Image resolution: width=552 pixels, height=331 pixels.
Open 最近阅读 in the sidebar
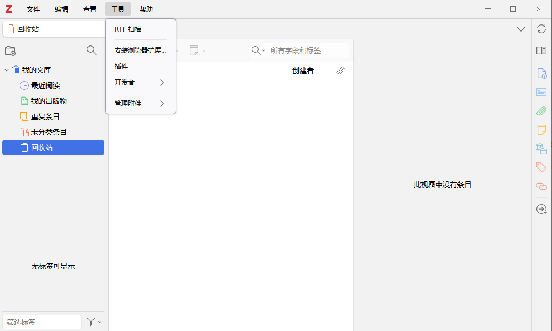[x=45, y=85]
